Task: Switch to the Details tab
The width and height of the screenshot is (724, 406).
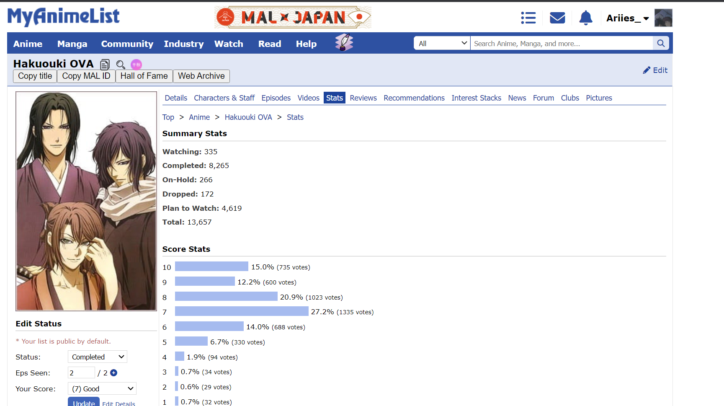Action: [x=176, y=98]
